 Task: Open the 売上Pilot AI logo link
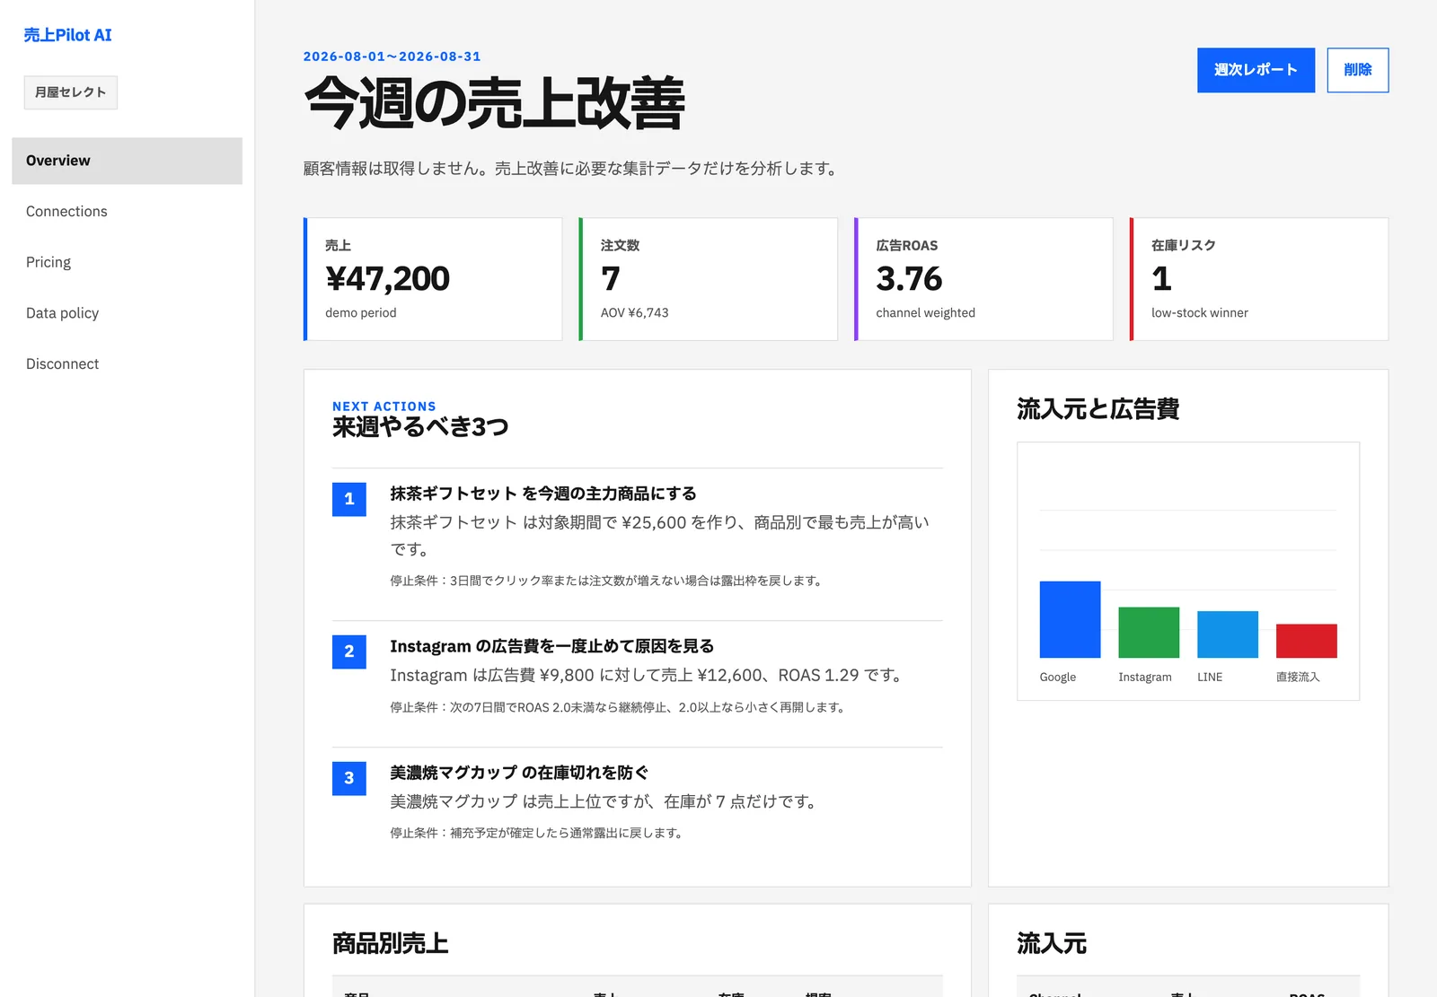tap(67, 35)
